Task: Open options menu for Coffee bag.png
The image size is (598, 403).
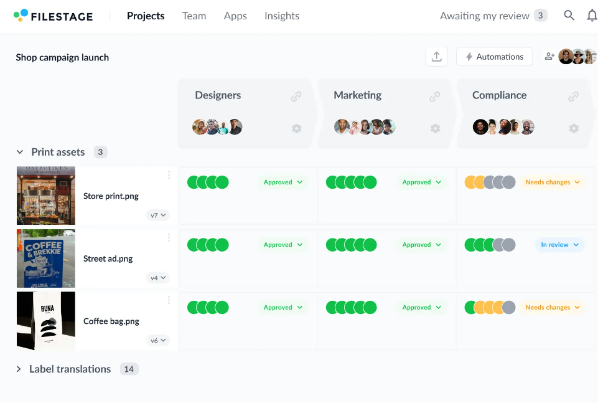Action: point(169,300)
